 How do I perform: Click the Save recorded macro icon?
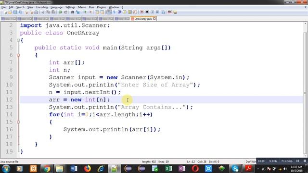coord(163,12)
